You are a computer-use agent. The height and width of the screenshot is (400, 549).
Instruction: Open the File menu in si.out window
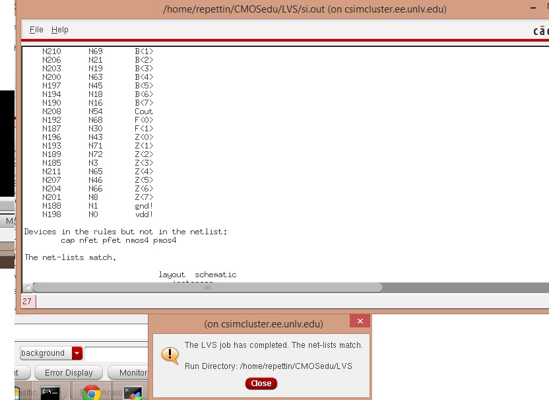click(x=36, y=30)
